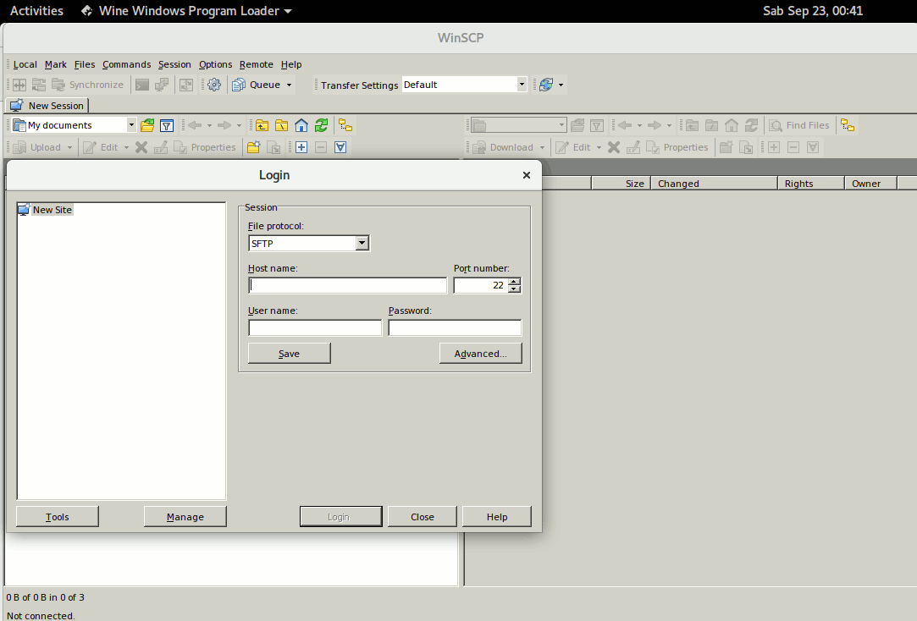Open the Options menu
917x621 pixels.
point(215,64)
